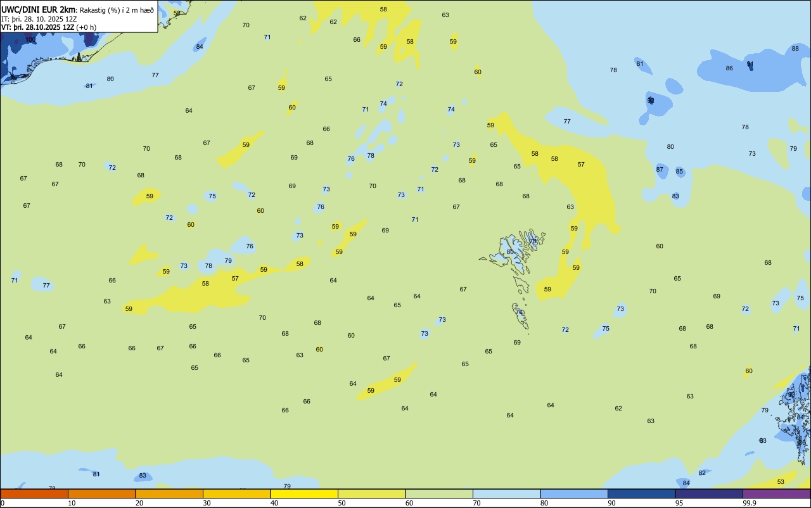Click the 90–95 dark blue legend segment
This screenshot has height=508, width=811.
click(x=641, y=493)
